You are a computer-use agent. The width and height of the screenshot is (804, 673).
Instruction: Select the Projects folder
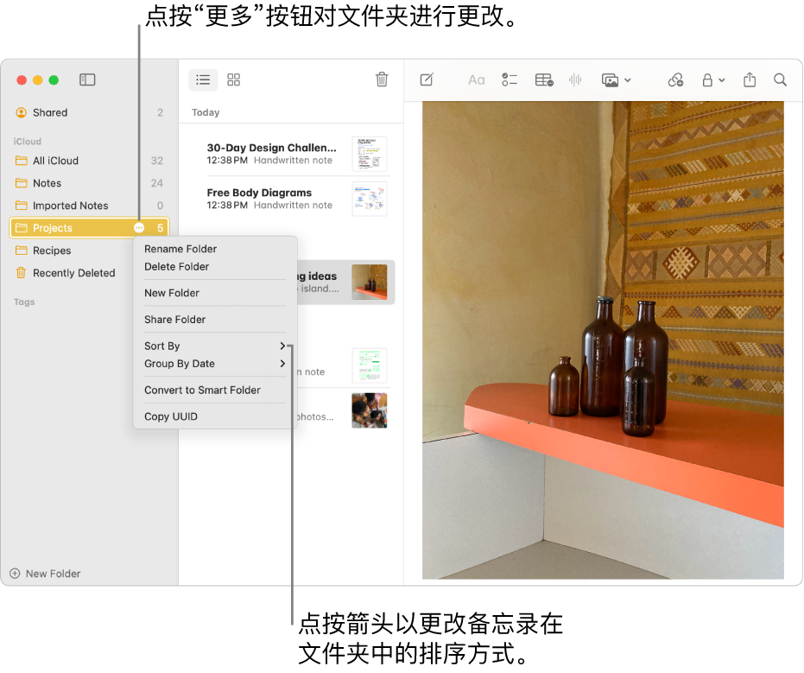tap(89, 228)
